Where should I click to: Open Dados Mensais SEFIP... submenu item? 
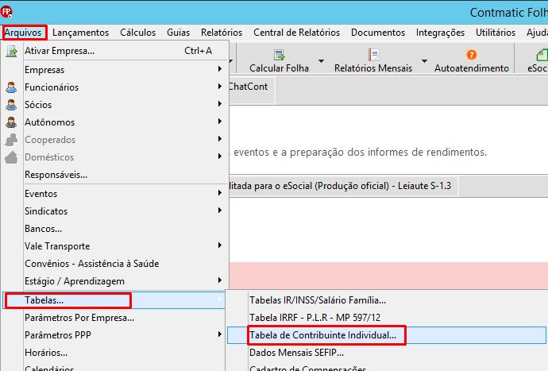pyautogui.click(x=387, y=353)
